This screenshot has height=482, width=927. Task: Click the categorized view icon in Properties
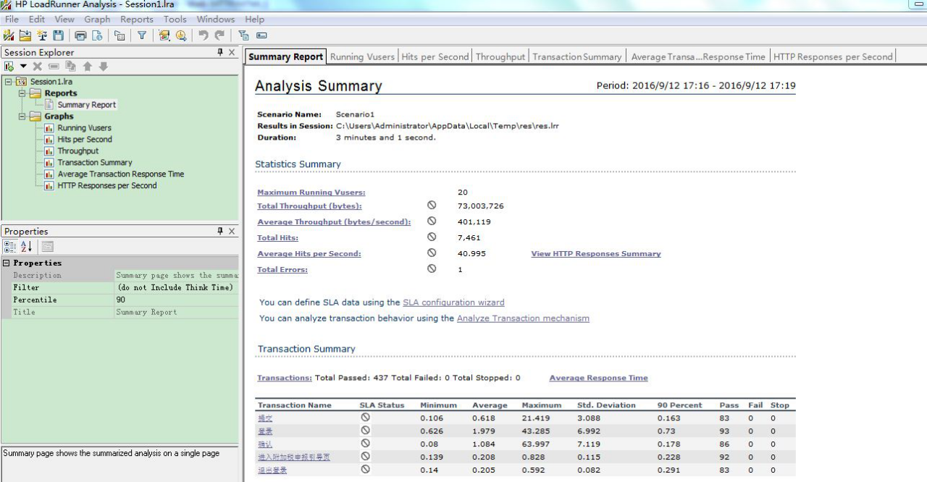10,247
